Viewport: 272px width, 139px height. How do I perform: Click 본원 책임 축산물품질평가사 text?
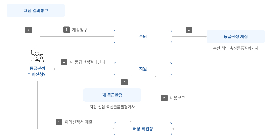pyautogui.click(x=236, y=48)
